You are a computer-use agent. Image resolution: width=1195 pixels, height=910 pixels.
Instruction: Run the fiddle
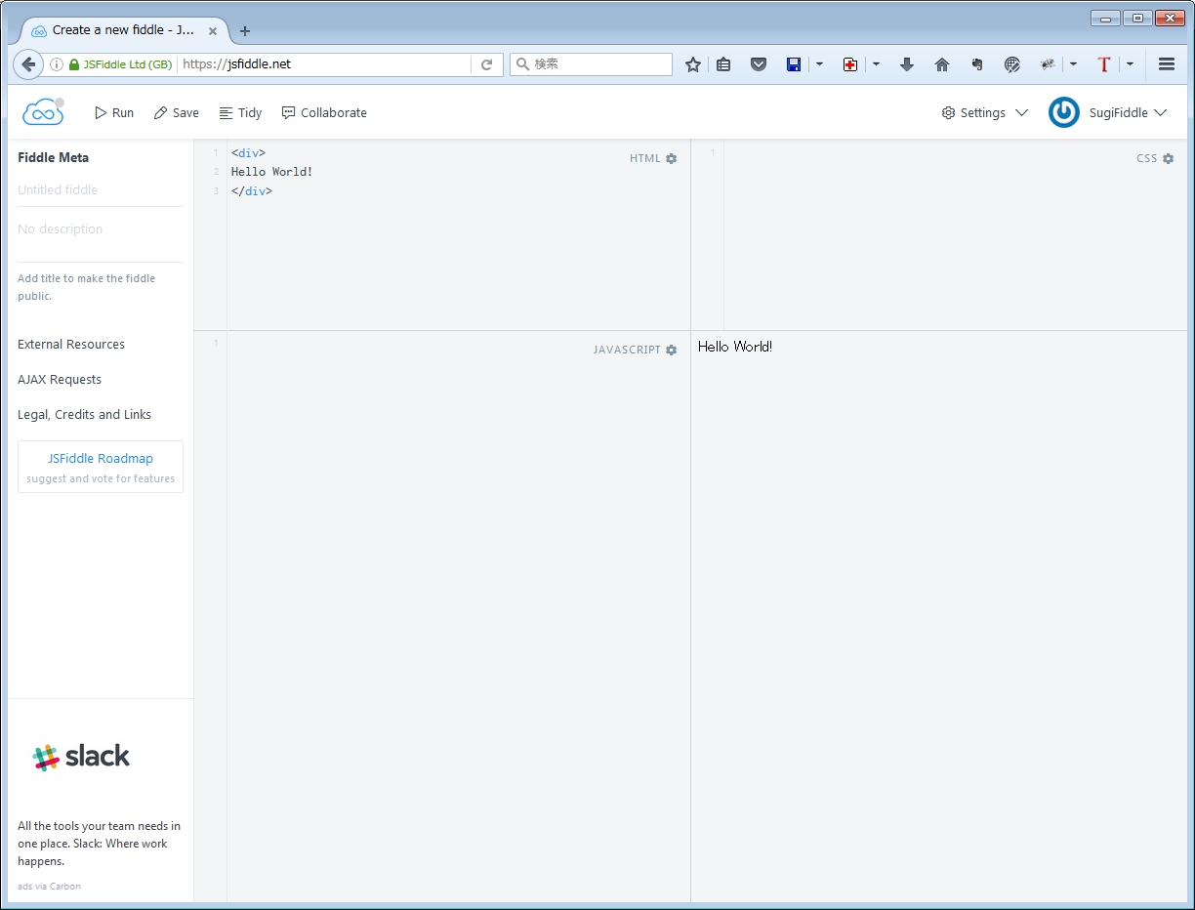pyautogui.click(x=114, y=112)
